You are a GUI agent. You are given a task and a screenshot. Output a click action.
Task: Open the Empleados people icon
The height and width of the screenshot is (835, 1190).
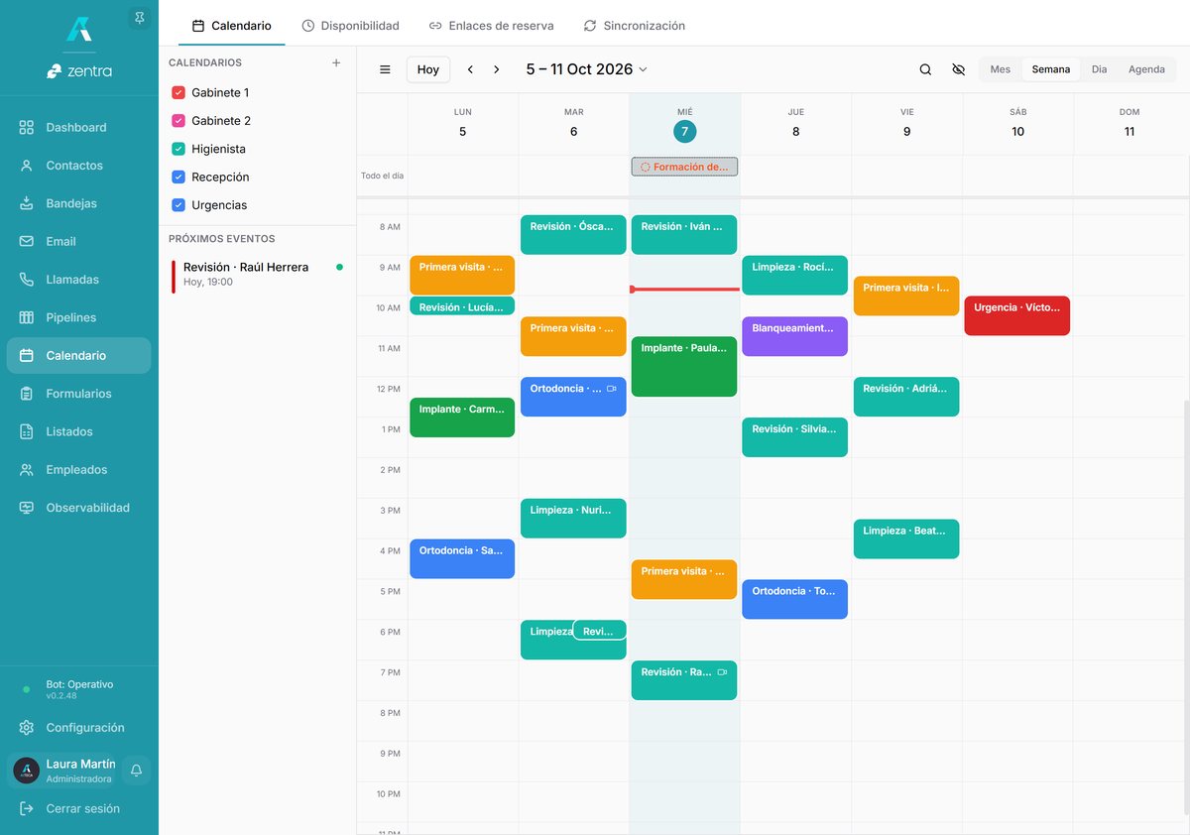point(27,469)
